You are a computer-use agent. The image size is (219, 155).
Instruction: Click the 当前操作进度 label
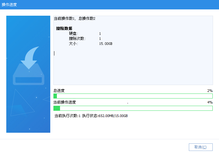pyautogui.click(x=64, y=102)
